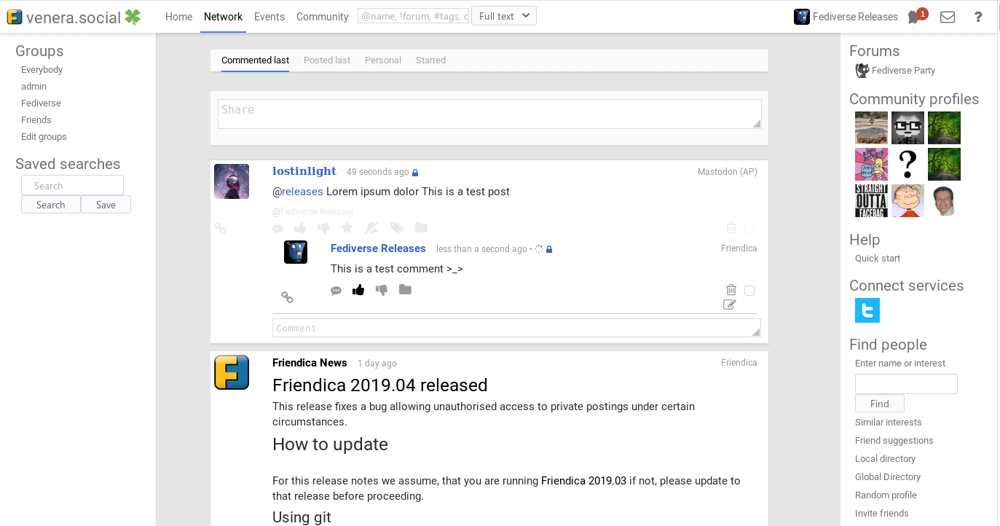The width and height of the screenshot is (1000, 526).
Task: Select the Network menu item
Action: point(223,17)
